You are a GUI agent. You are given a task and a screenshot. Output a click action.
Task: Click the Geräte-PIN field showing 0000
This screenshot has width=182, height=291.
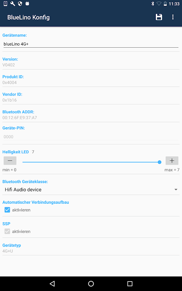tap(91, 137)
